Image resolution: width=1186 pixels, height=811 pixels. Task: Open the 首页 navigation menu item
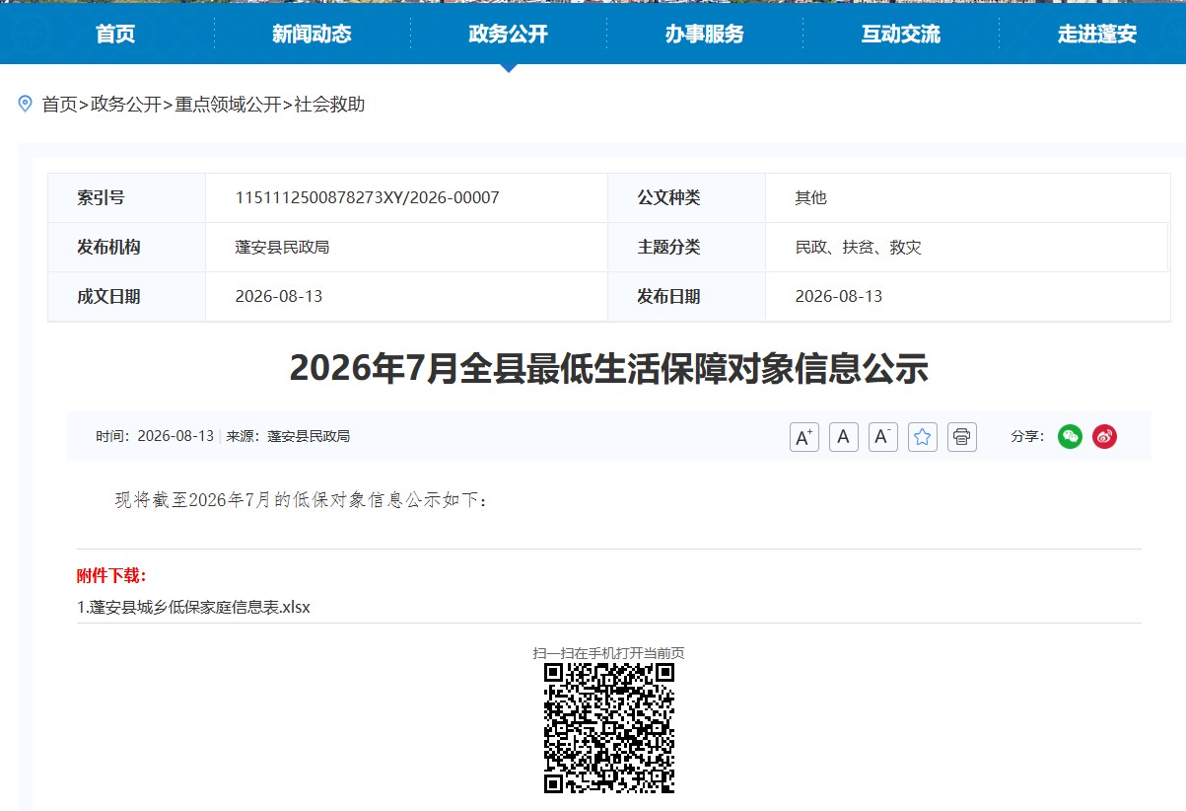click(x=115, y=35)
